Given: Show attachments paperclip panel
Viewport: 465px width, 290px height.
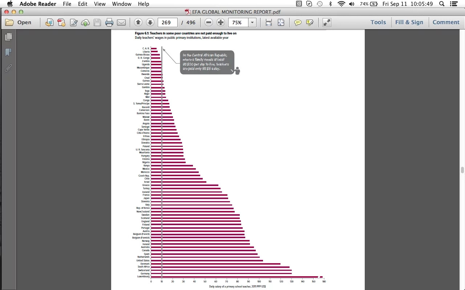Looking at the screenshot, I should tap(8, 68).
